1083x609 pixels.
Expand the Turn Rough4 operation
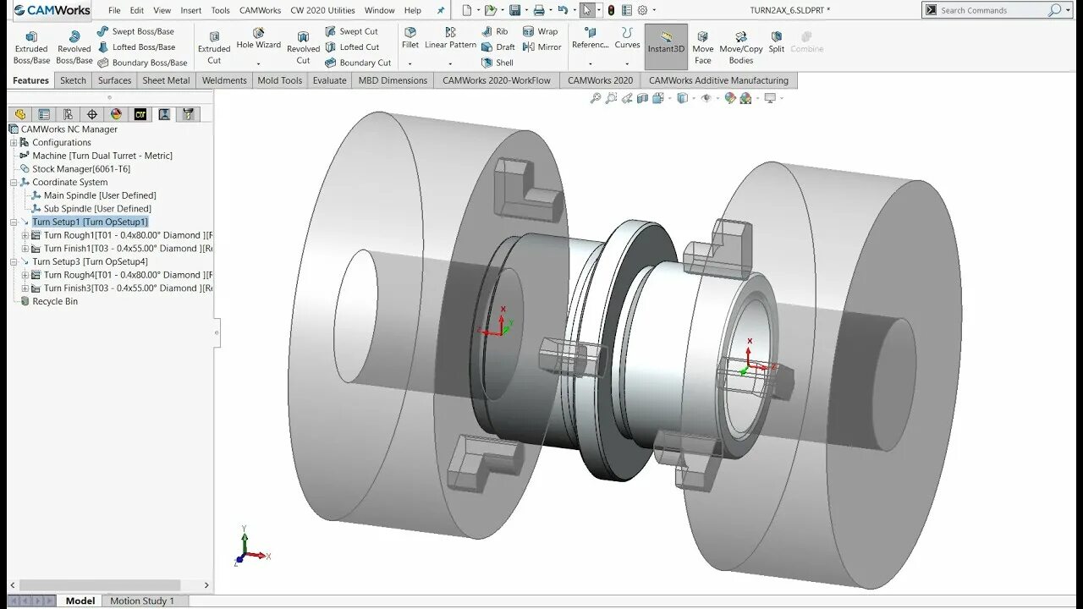coord(25,275)
